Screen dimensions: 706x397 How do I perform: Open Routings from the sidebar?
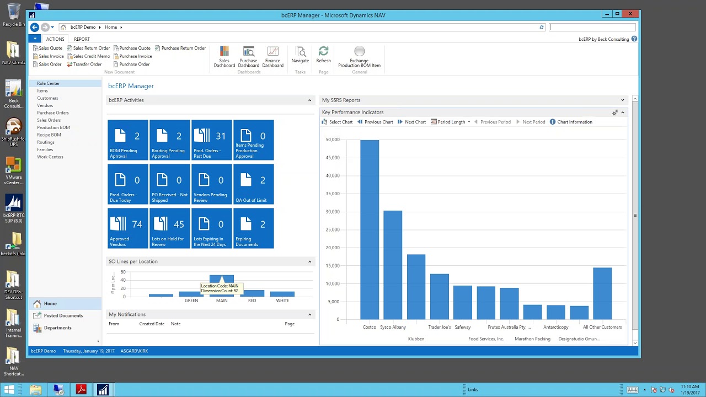pyautogui.click(x=46, y=142)
